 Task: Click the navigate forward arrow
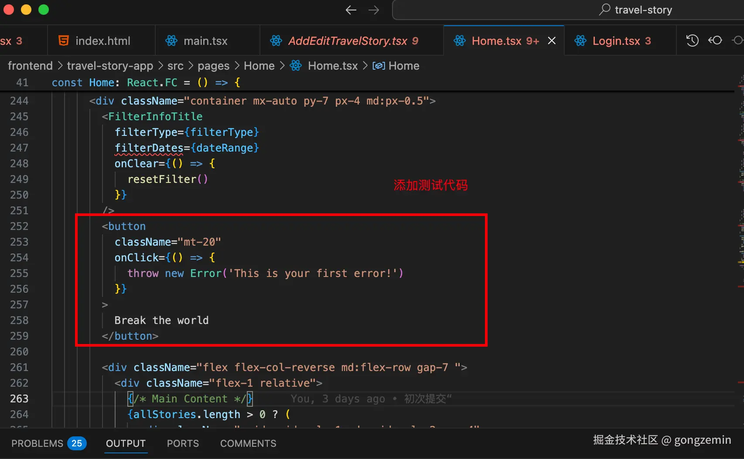pos(374,10)
